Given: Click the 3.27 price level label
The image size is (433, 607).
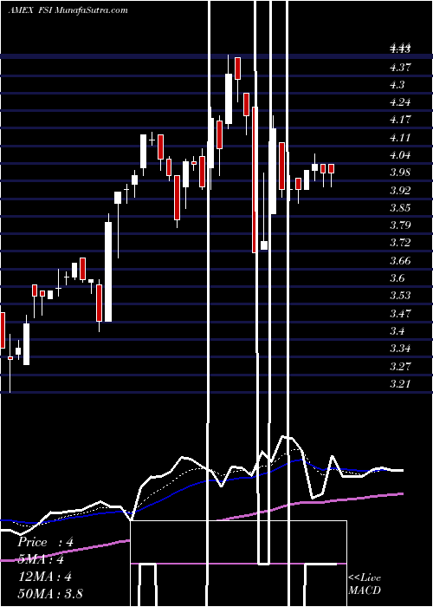Looking at the screenshot, I should tap(400, 366).
